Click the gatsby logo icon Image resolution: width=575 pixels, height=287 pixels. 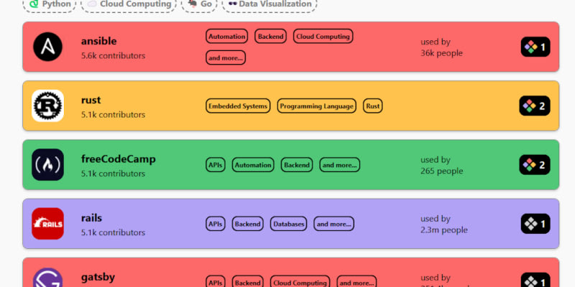[x=47, y=278]
